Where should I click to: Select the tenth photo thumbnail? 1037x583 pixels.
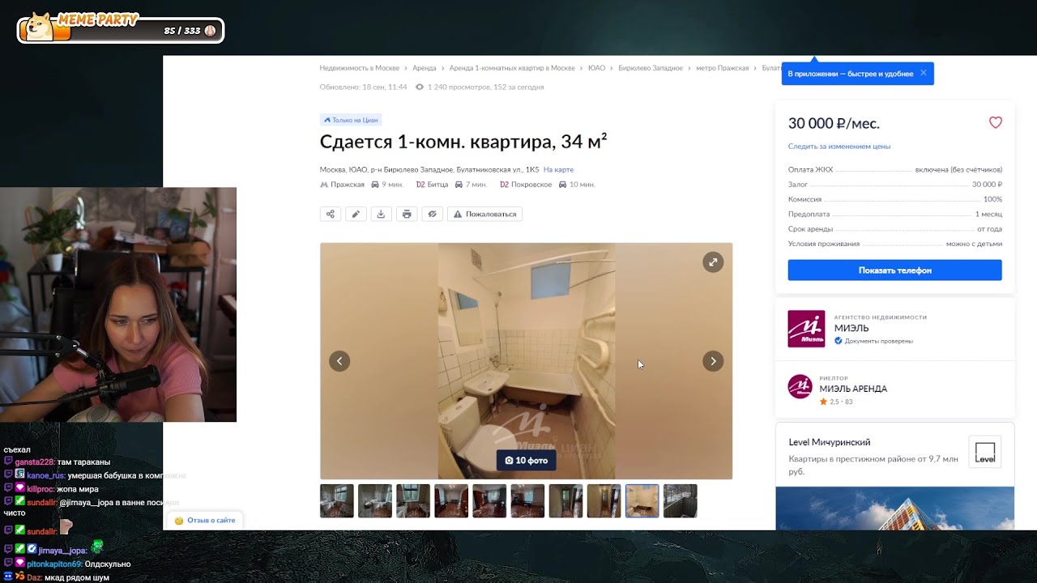click(x=680, y=501)
